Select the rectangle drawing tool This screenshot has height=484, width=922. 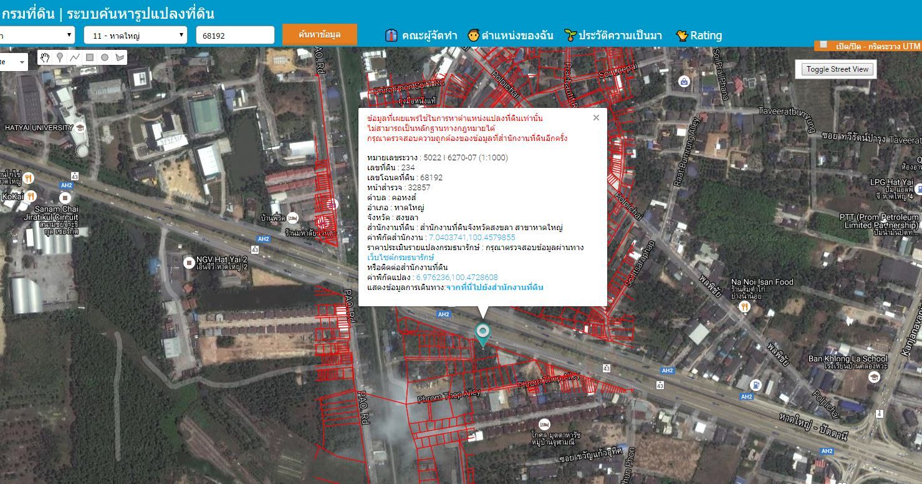click(x=90, y=57)
